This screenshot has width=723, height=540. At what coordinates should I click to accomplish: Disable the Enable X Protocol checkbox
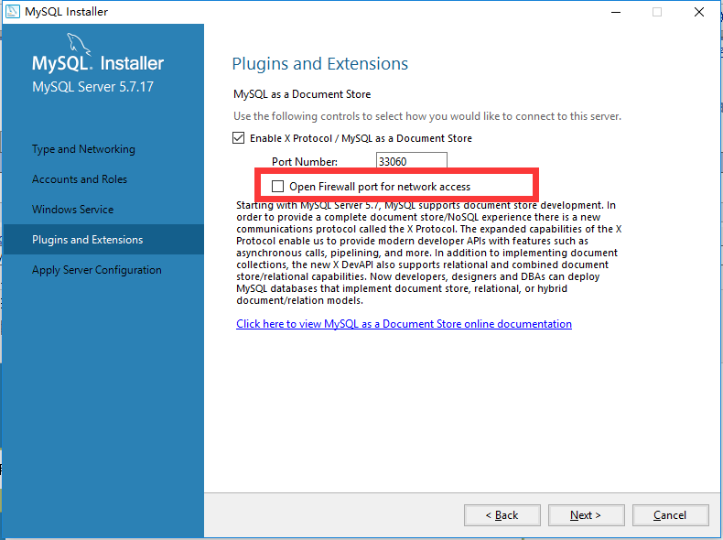pyautogui.click(x=239, y=138)
